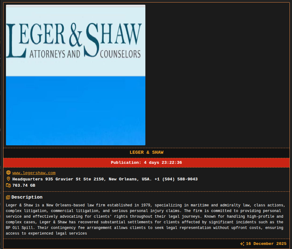Click the data size folder icon
The image size is (292, 249).
(8, 185)
